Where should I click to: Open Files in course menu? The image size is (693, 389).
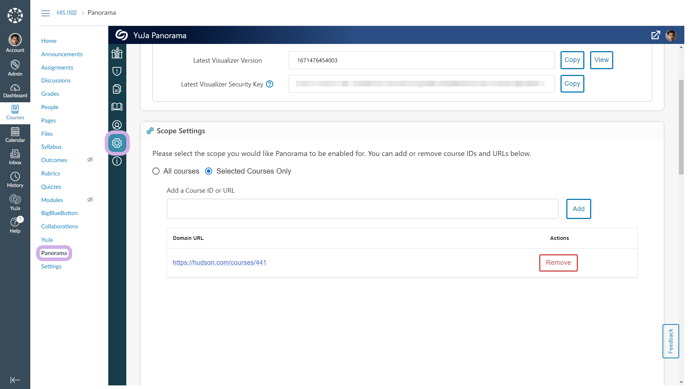coord(47,134)
